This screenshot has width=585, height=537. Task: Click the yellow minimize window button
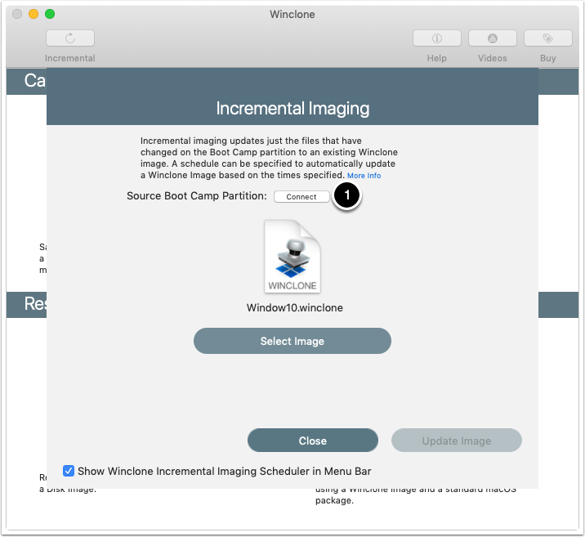(33, 14)
